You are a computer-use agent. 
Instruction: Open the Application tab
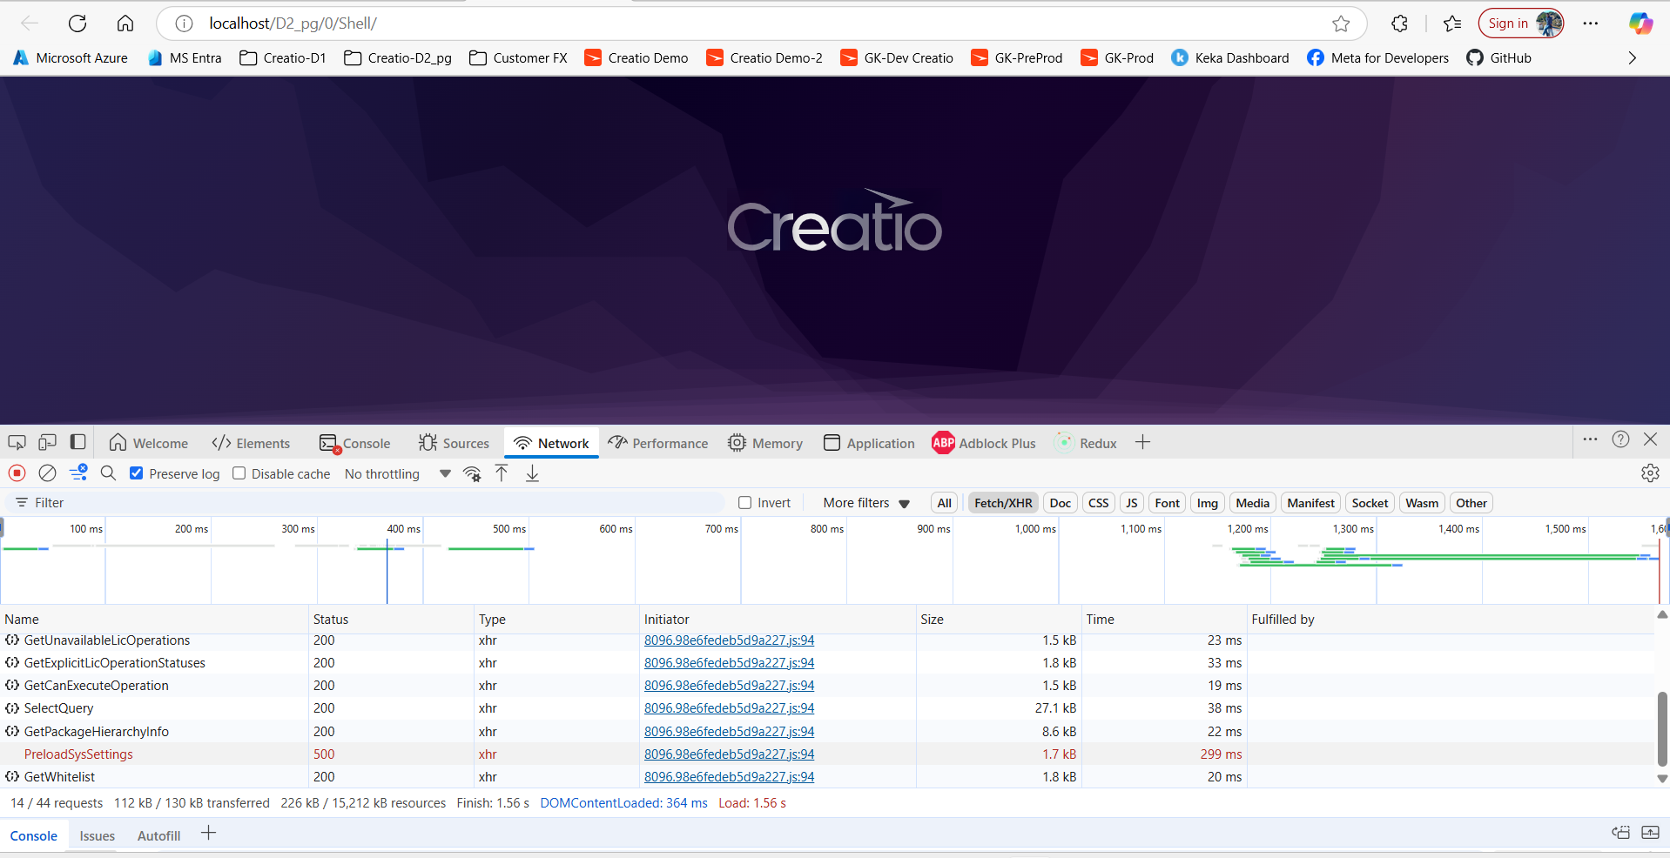[869, 443]
